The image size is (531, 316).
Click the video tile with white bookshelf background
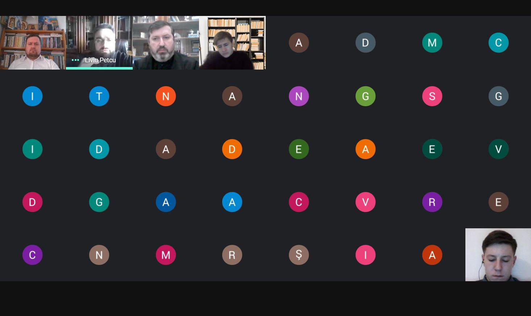click(232, 43)
